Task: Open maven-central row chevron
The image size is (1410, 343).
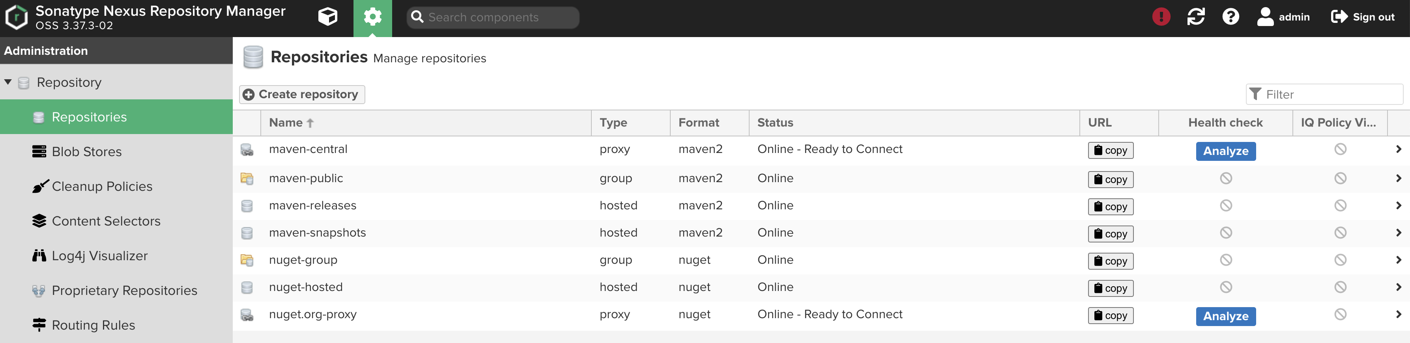Action: [x=1399, y=149]
